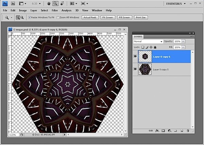204x145 pixels.
Task: Collapse the Layers panel with double-arrow icon
Action: coord(190,33)
